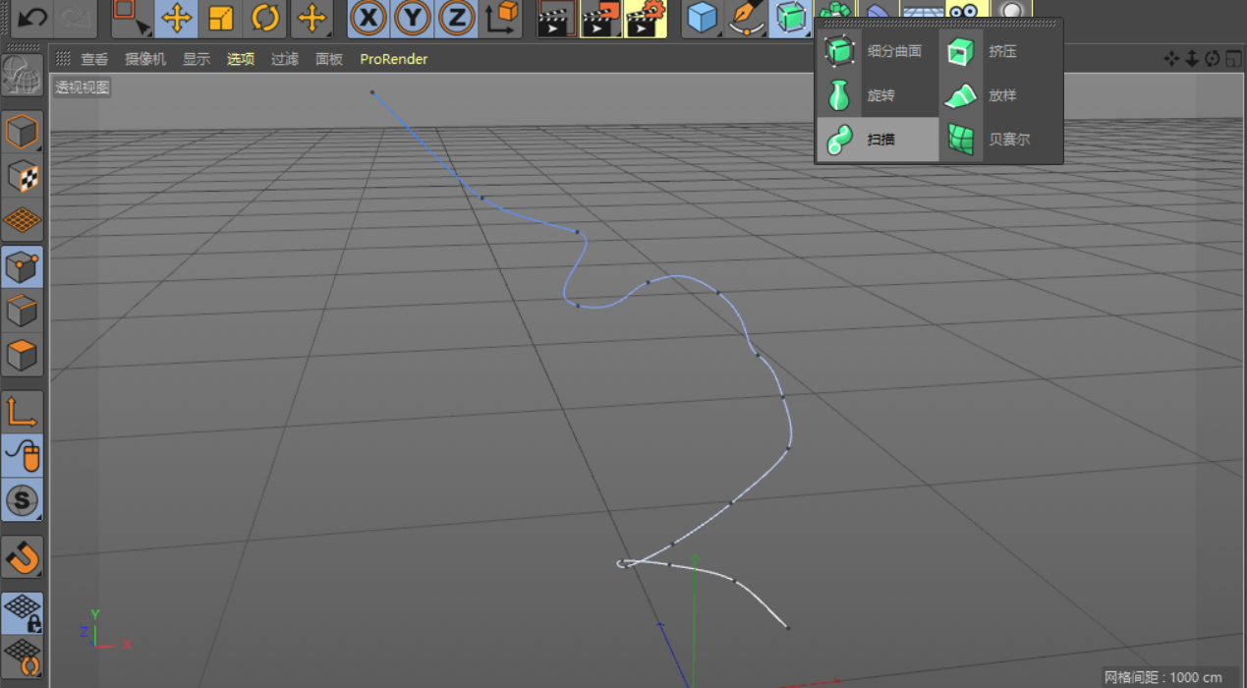Enable Polygons mode in sidebar
Viewport: 1247px width, 688px height.
(x=22, y=355)
